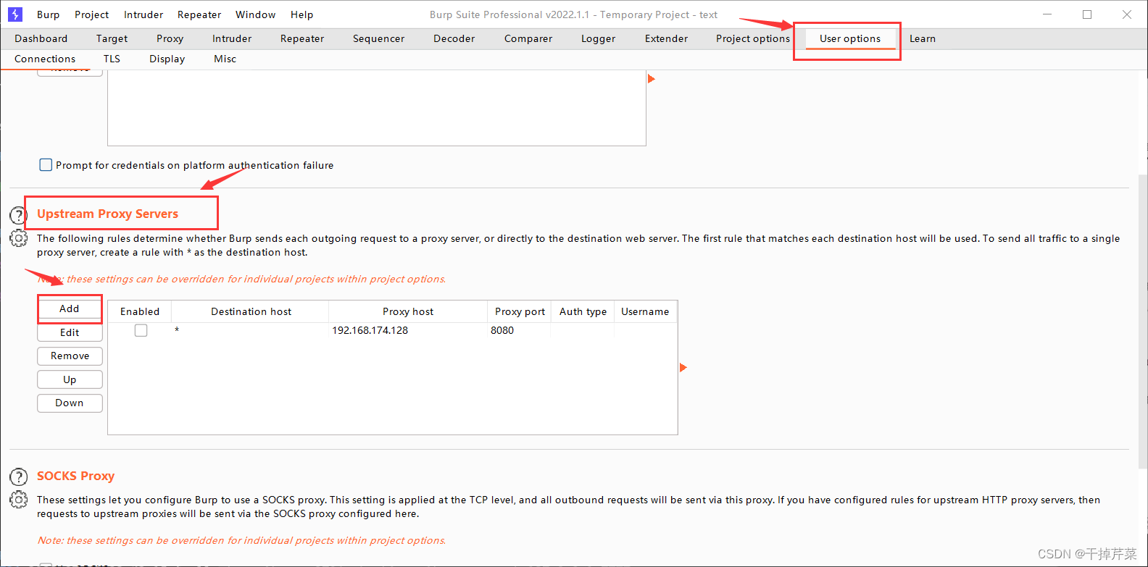Image resolution: width=1148 pixels, height=567 pixels.
Task: Select the Misc sub-tab
Action: pos(225,59)
